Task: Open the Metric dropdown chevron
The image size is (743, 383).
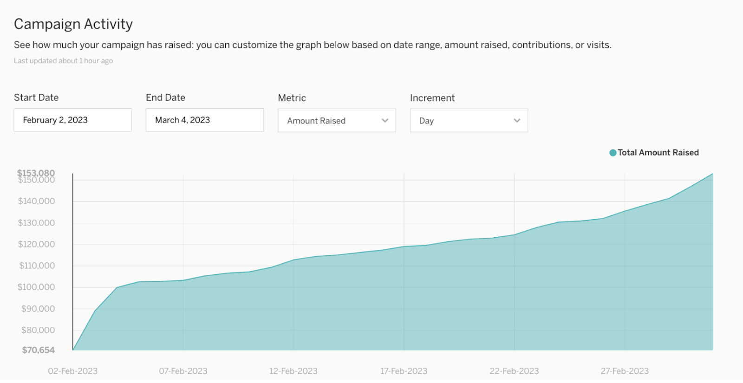Action: point(385,121)
